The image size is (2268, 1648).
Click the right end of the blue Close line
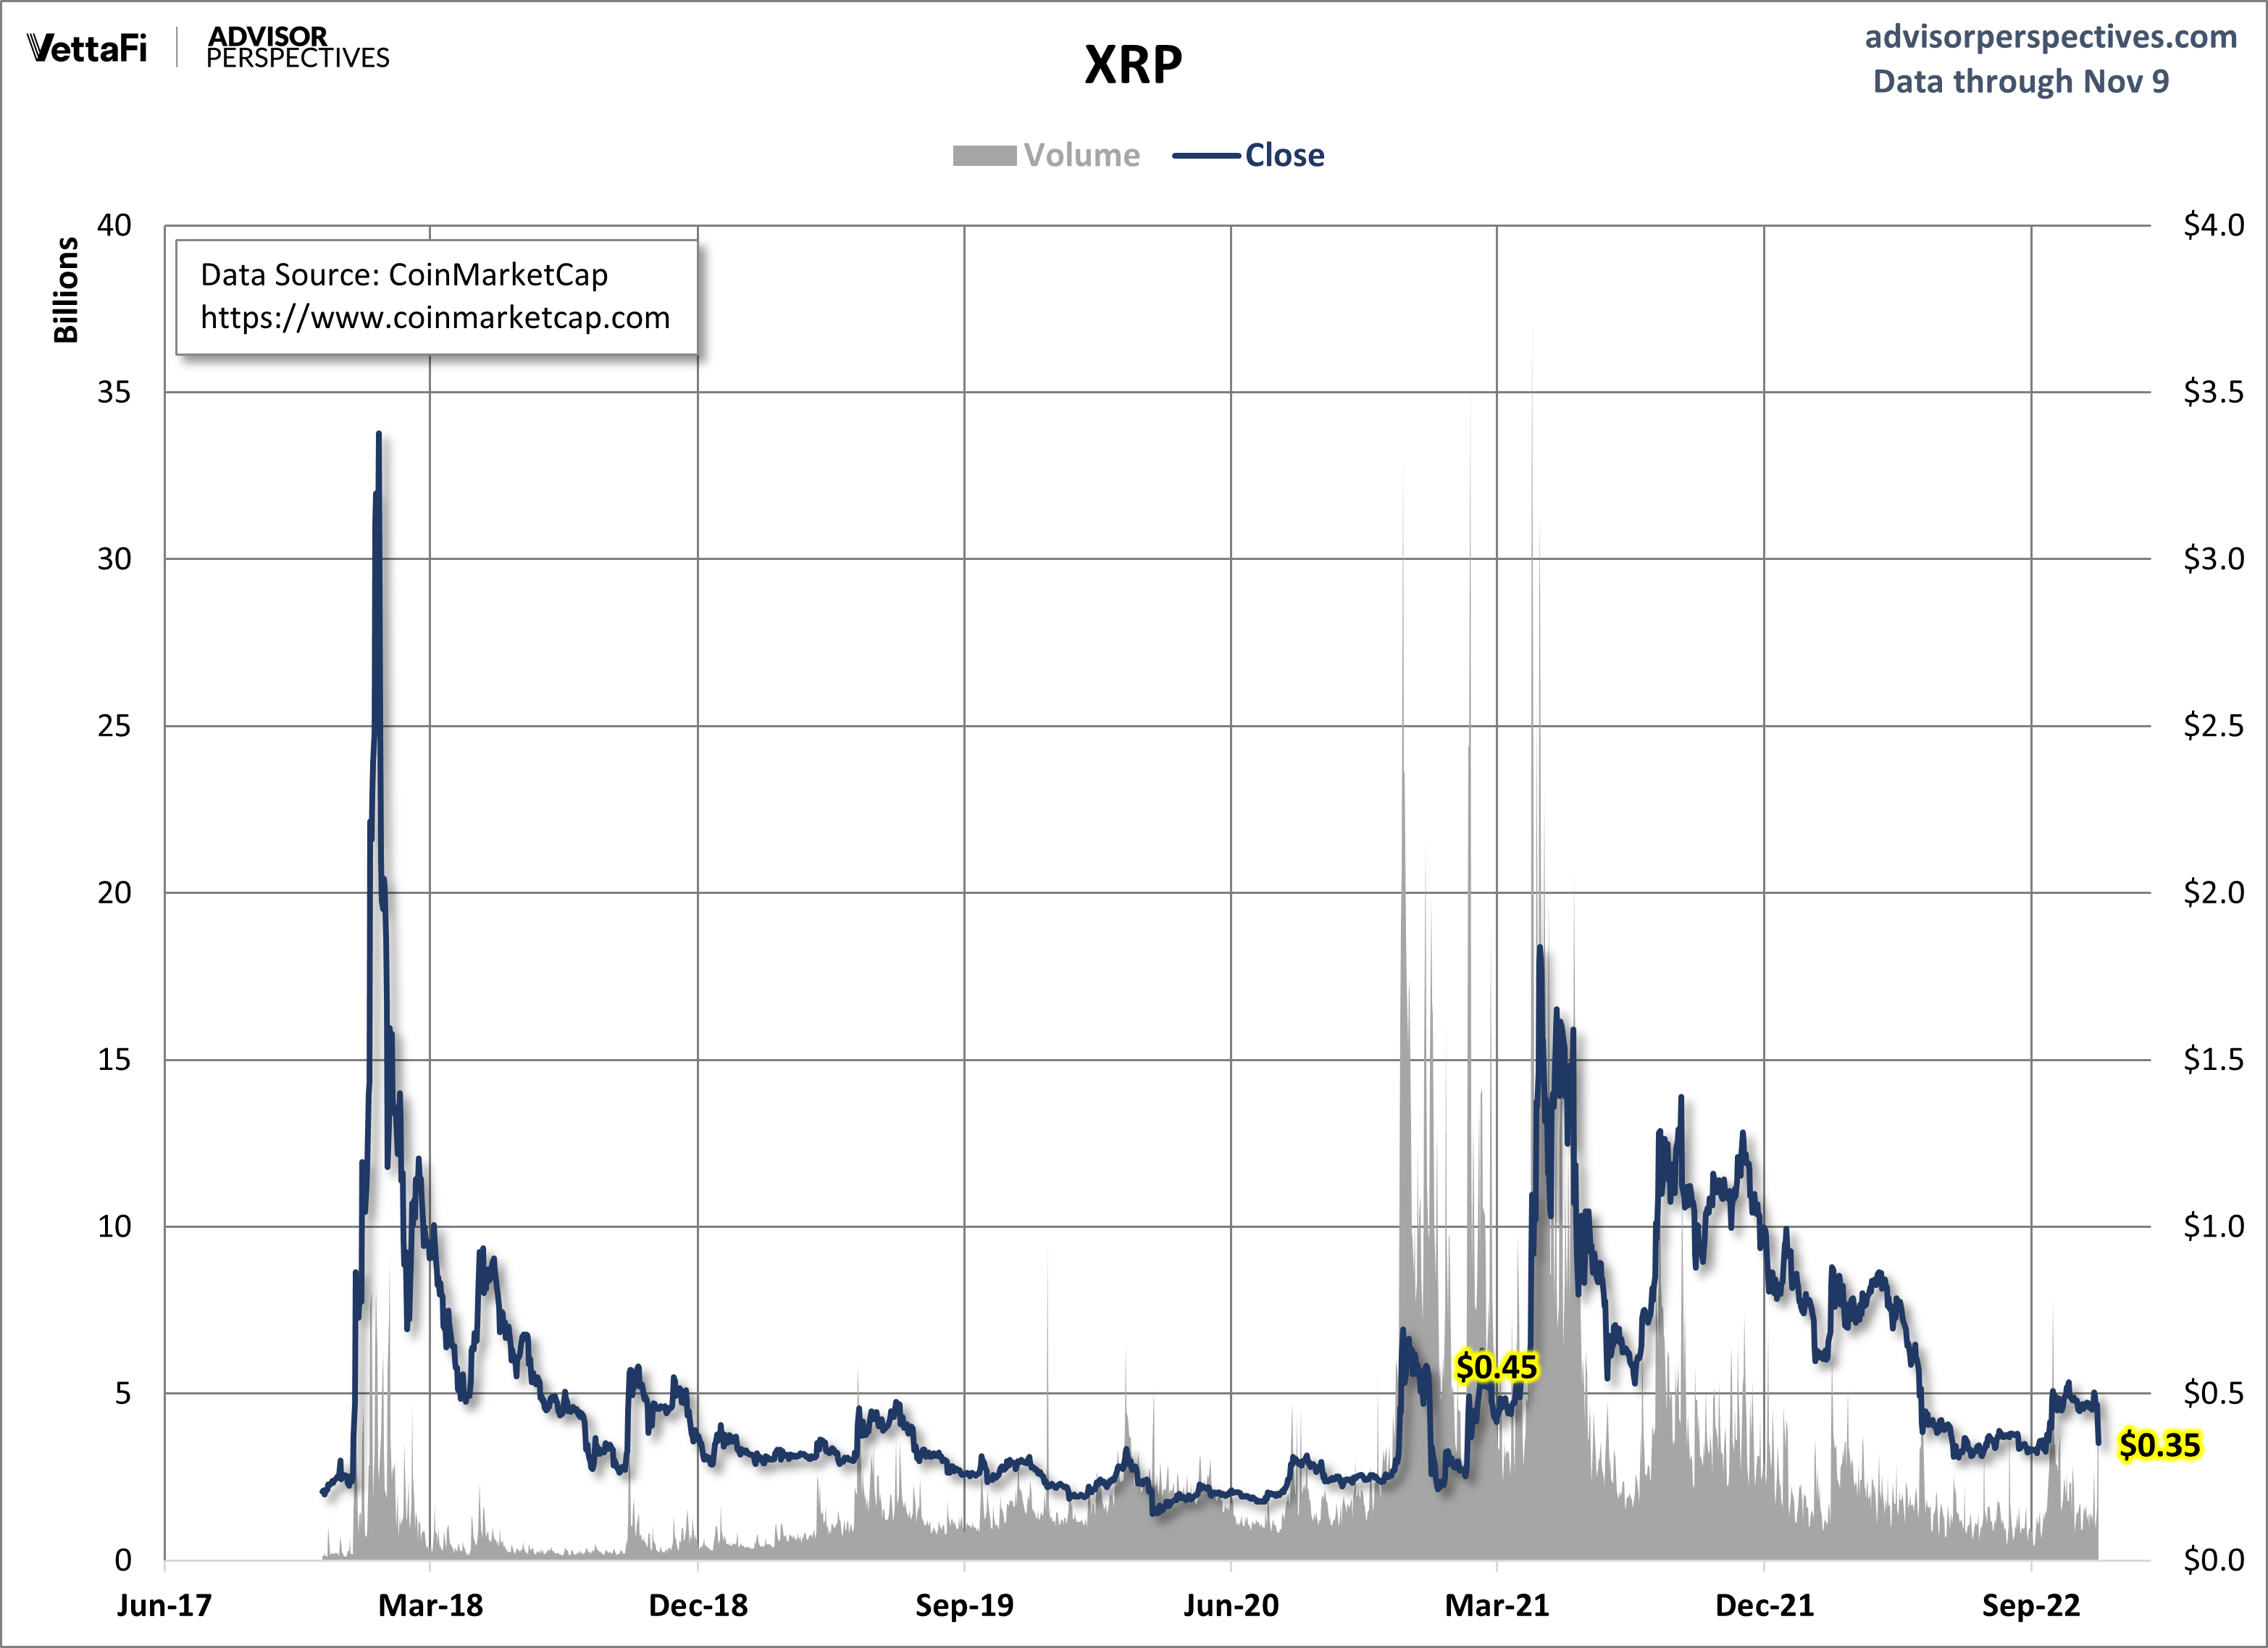[2098, 1442]
